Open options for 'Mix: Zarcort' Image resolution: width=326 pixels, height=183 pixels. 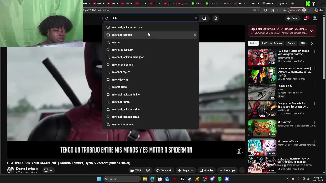pos(315,123)
